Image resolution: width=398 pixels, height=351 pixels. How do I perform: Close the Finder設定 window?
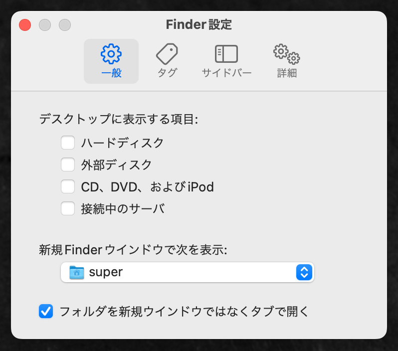point(25,24)
